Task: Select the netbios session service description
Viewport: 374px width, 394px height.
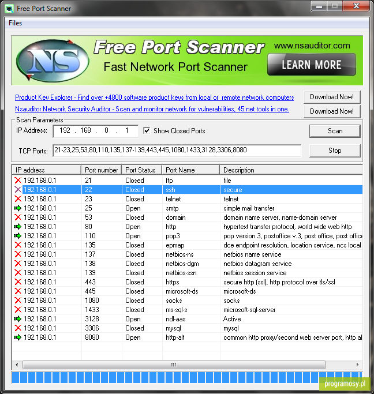Action: click(x=255, y=273)
